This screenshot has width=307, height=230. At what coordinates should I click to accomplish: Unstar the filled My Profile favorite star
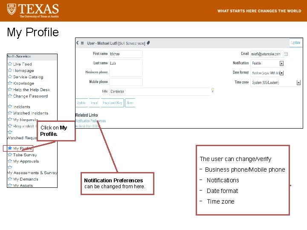(10, 148)
